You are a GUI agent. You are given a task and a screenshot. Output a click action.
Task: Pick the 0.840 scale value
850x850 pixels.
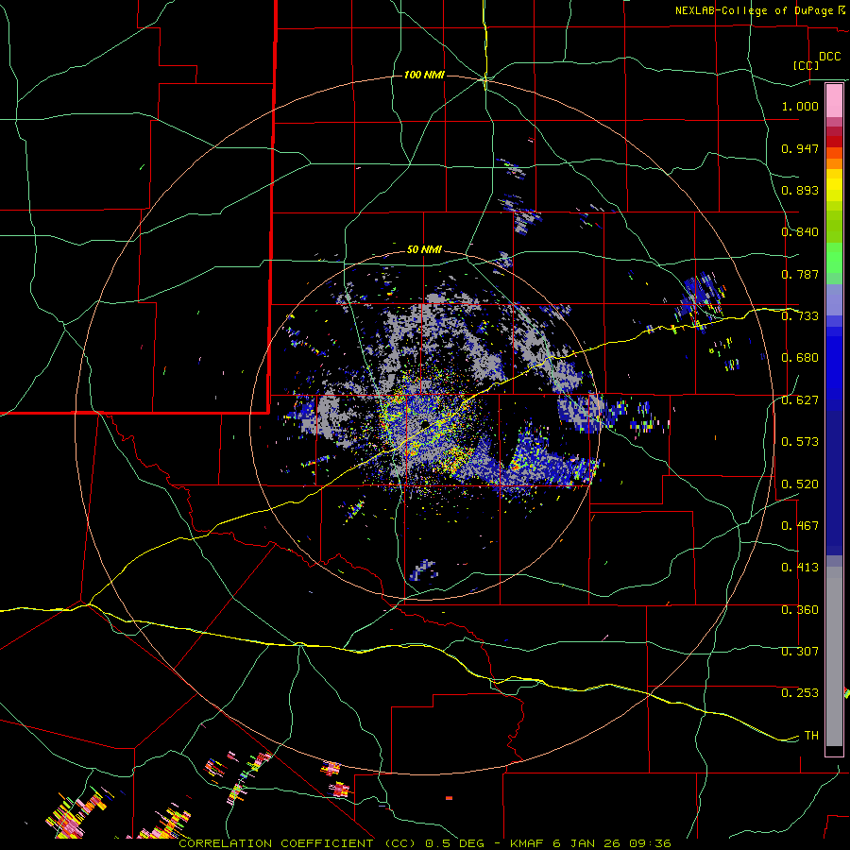pos(800,232)
